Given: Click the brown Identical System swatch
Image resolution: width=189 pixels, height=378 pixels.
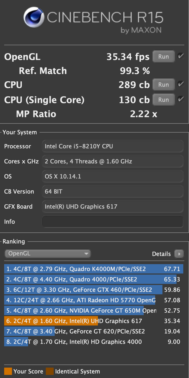Looking at the screenshot, I should click(x=49, y=372).
